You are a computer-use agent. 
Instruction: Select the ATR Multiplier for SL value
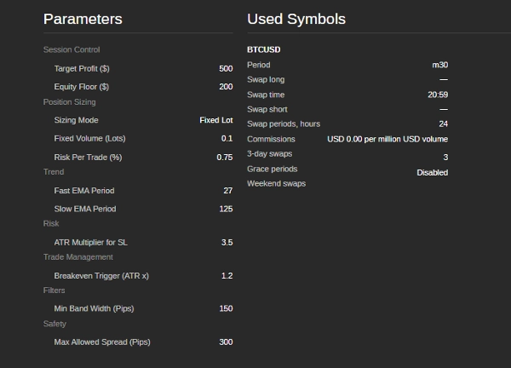coord(227,243)
